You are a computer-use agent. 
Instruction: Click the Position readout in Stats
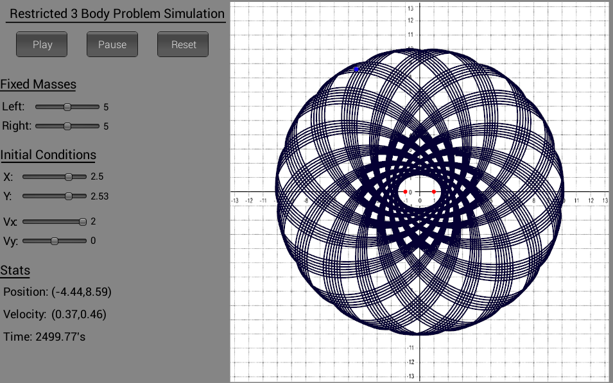(58, 292)
